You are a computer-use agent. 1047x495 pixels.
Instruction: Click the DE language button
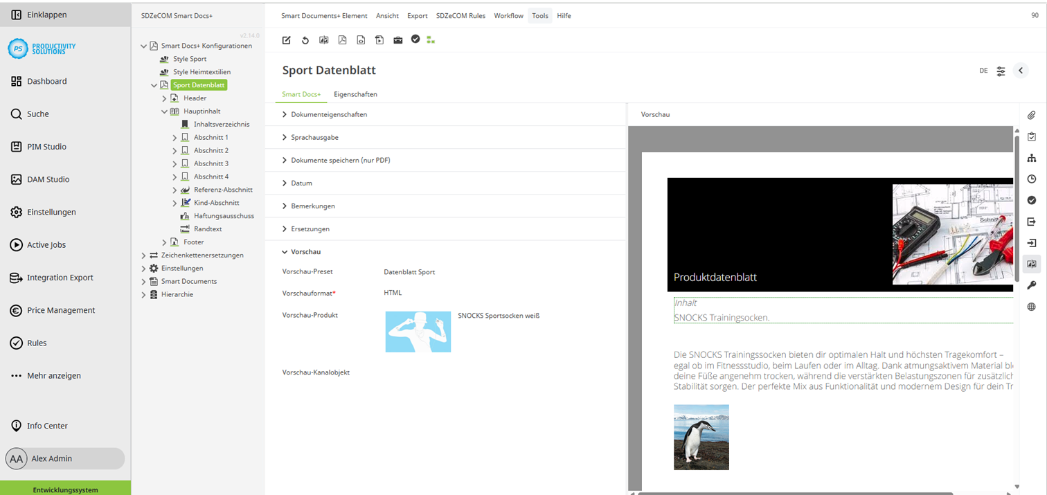point(983,70)
